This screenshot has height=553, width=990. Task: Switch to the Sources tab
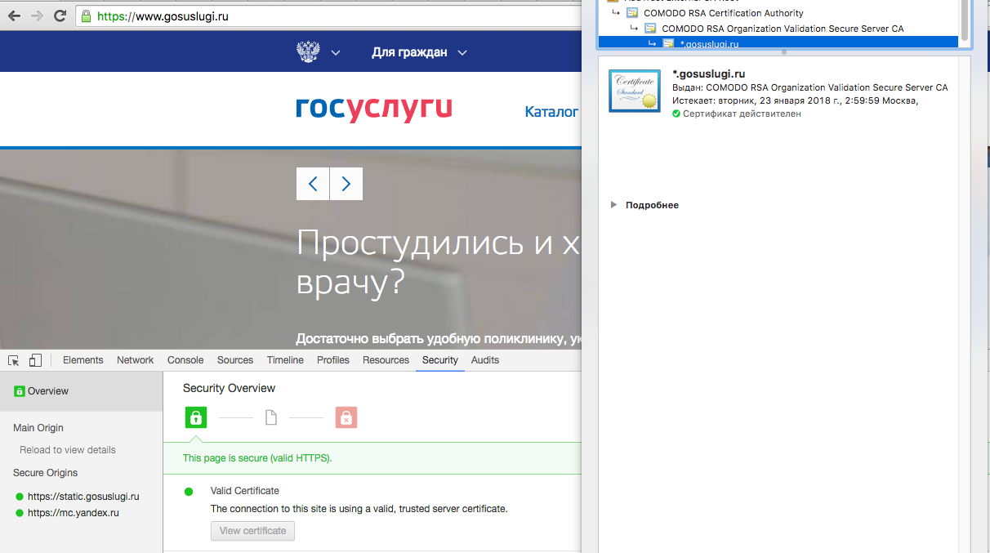[235, 360]
